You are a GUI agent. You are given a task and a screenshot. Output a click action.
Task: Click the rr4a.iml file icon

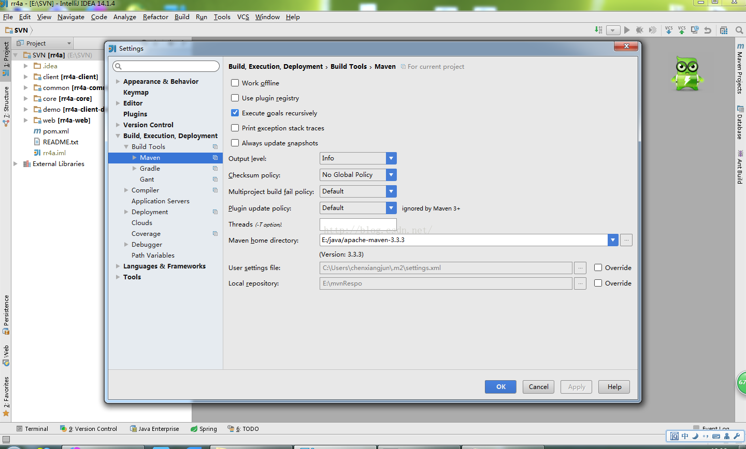tap(37, 153)
